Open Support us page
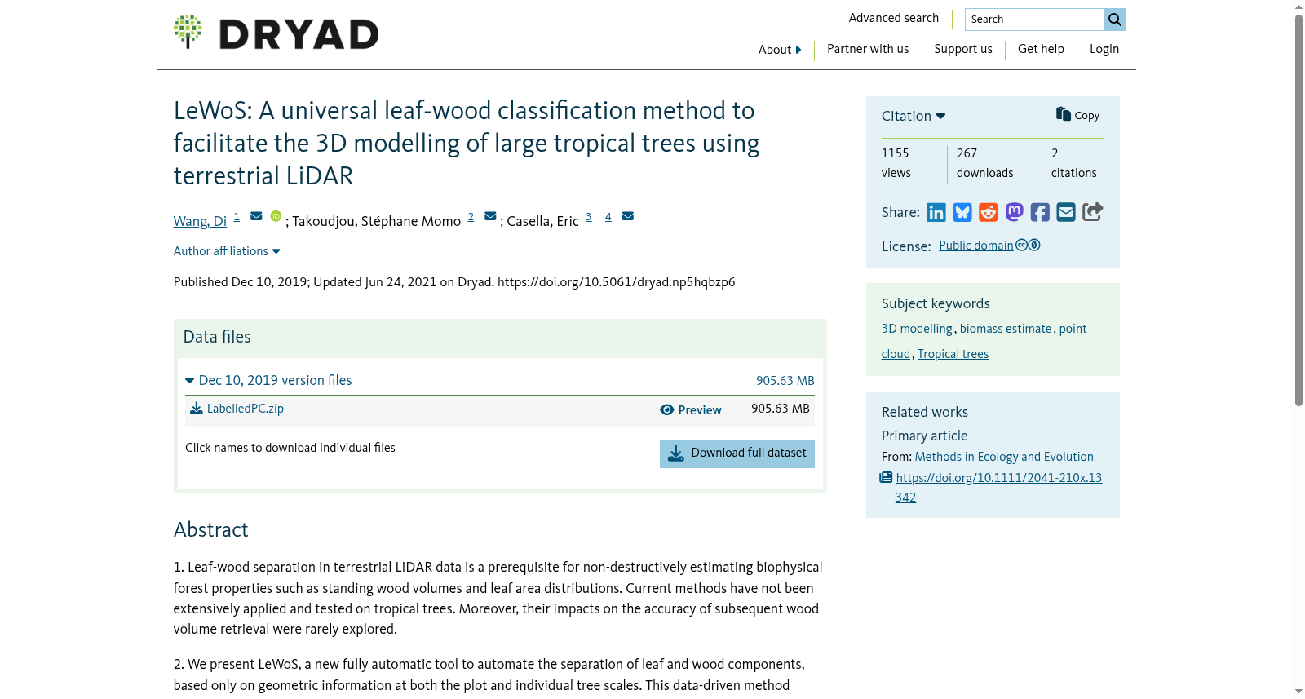1305x699 pixels. 963,49
